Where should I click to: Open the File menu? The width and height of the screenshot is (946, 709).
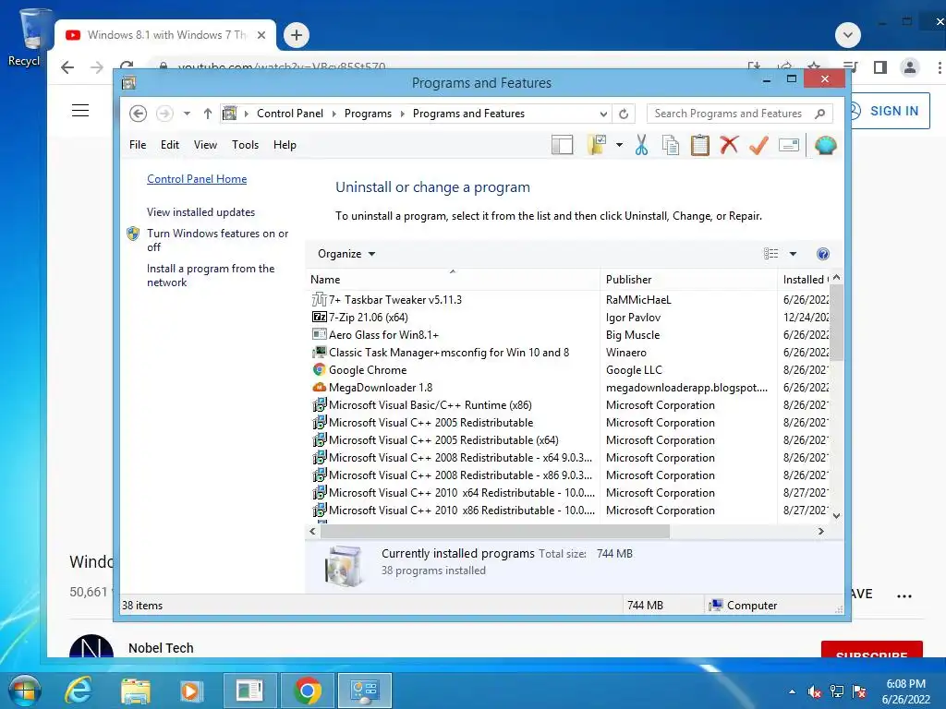(x=138, y=145)
